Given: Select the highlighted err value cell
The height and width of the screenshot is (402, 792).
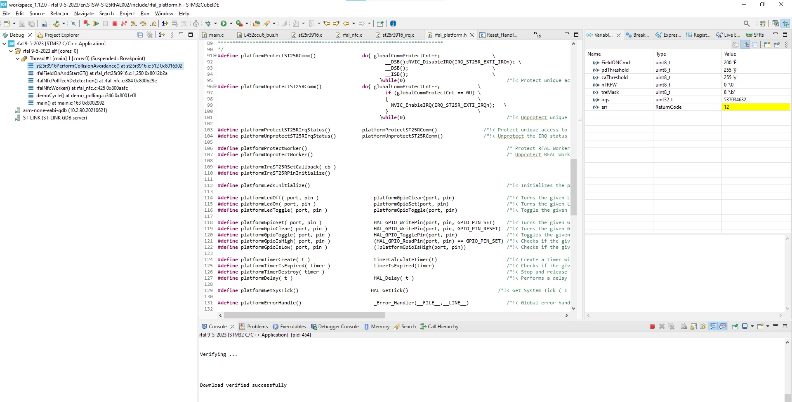Looking at the screenshot, I should [756, 107].
